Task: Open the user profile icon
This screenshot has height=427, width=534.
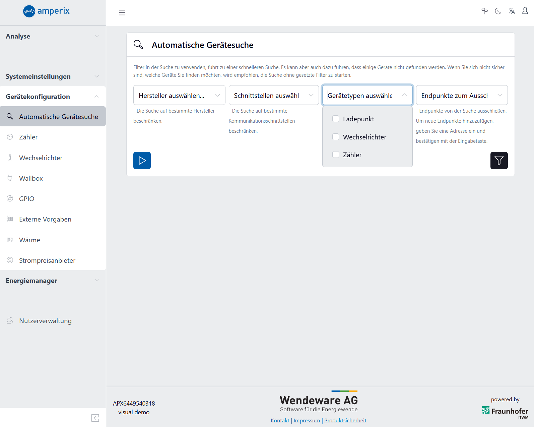Action: click(x=525, y=11)
